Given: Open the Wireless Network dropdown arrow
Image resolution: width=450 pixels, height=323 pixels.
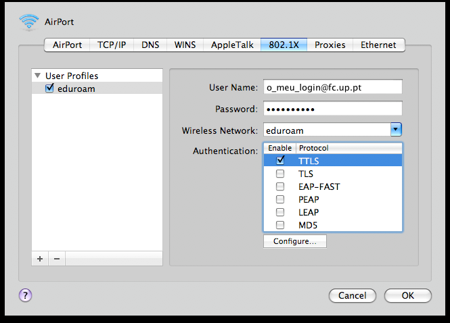Looking at the screenshot, I should click(396, 130).
